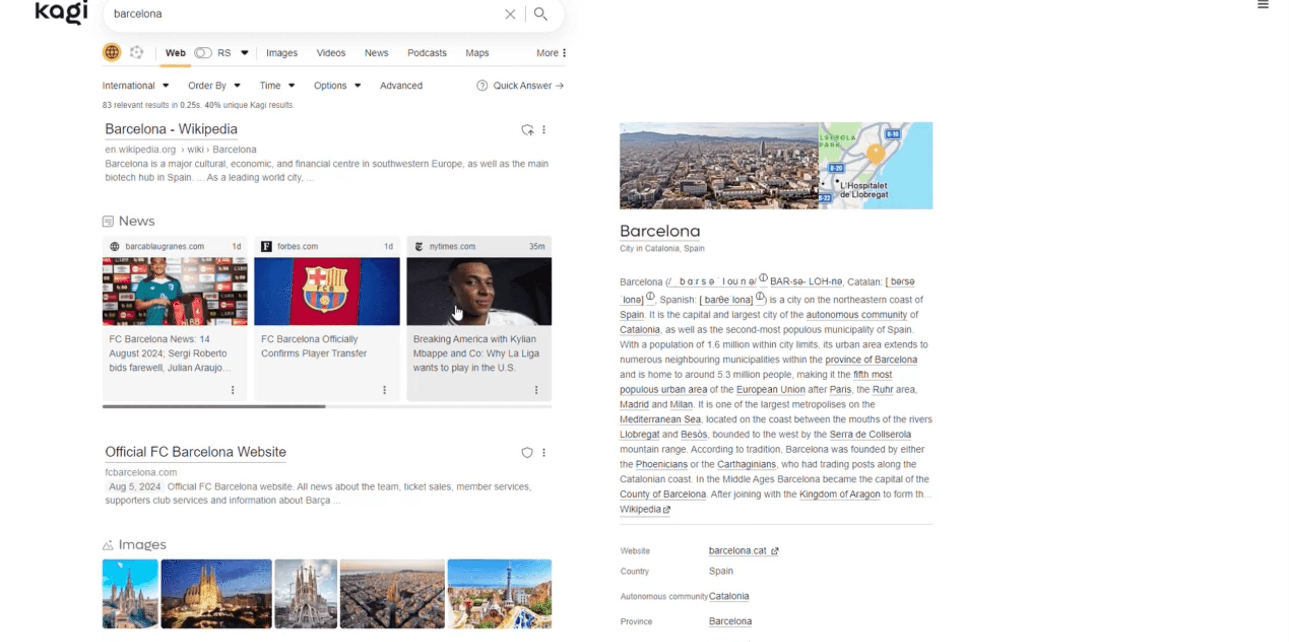Click the magnifying glass search icon
Image resolution: width=1289 pixels, height=642 pixels.
click(x=540, y=14)
